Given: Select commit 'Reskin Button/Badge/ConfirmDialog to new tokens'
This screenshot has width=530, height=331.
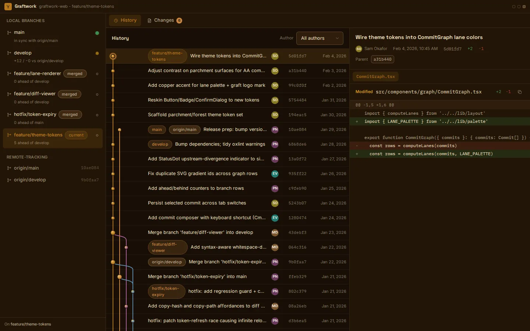Looking at the screenshot, I should pyautogui.click(x=227, y=100).
